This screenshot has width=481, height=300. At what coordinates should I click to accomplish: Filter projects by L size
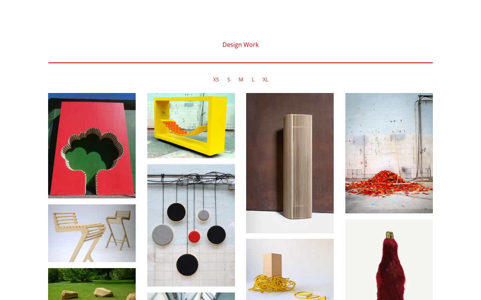coord(253,79)
